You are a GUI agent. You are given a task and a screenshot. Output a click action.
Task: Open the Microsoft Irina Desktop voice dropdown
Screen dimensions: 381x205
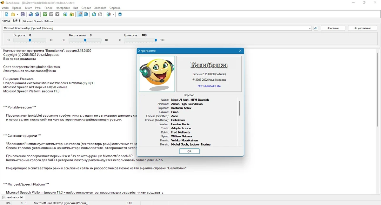(x=157, y=28)
